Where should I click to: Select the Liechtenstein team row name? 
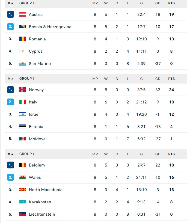tap(42, 214)
